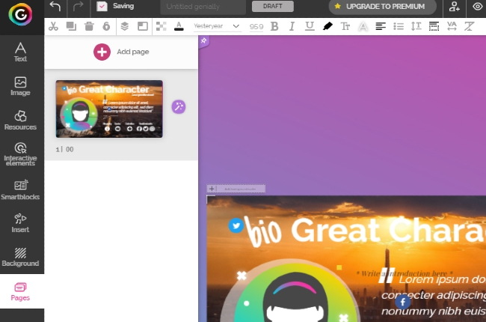This screenshot has height=322, width=486.
Task: Open the layer order icon
Action: pos(125,26)
